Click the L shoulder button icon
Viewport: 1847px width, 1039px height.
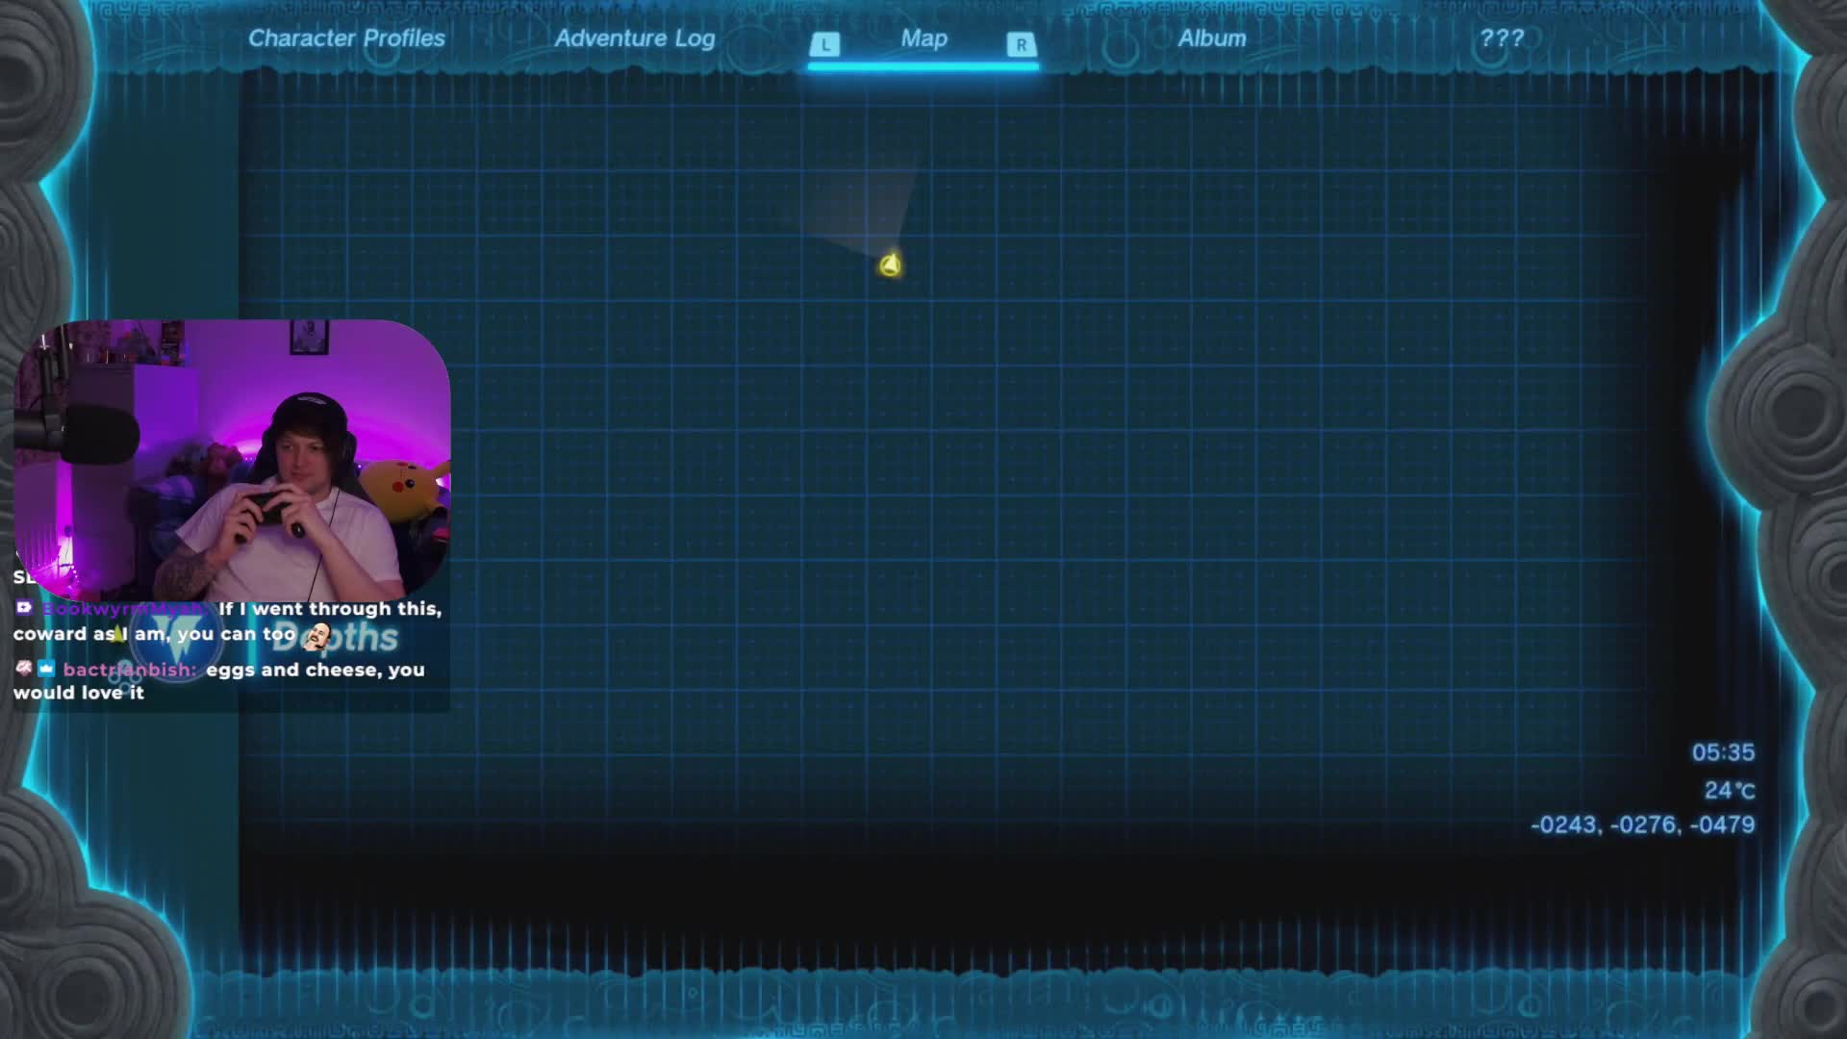coord(824,44)
